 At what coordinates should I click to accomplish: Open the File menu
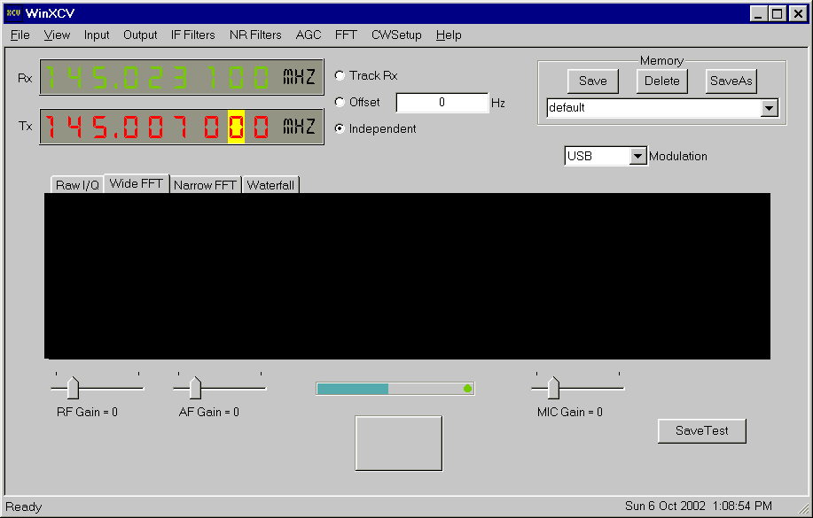click(x=20, y=35)
